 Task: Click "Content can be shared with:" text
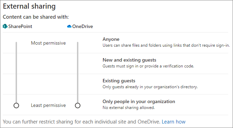tap(36, 17)
